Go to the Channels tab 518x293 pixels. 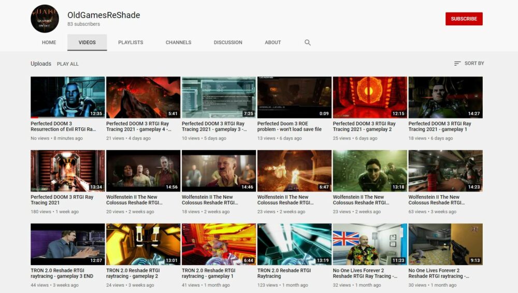[x=178, y=42]
